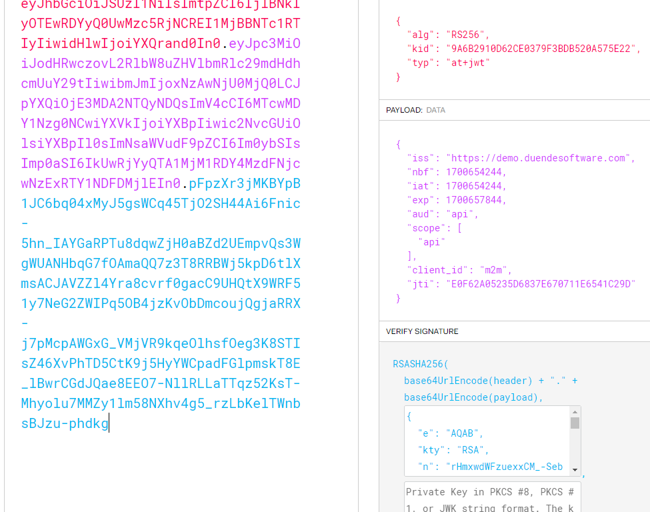The image size is (650, 512).
Task: Click the "typ" at+jwt value
Action: [468, 63]
